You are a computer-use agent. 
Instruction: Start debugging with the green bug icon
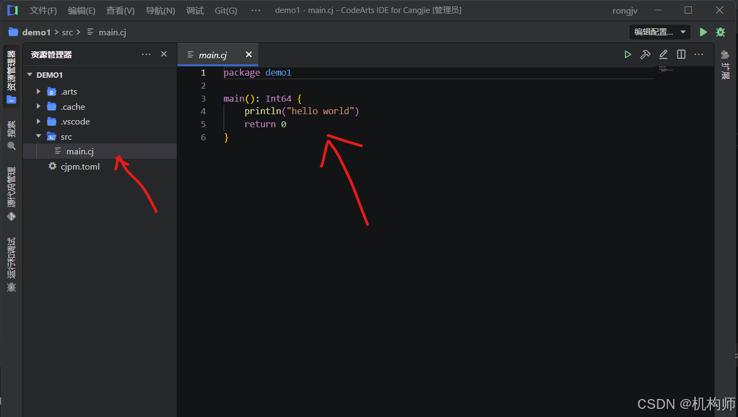click(721, 32)
